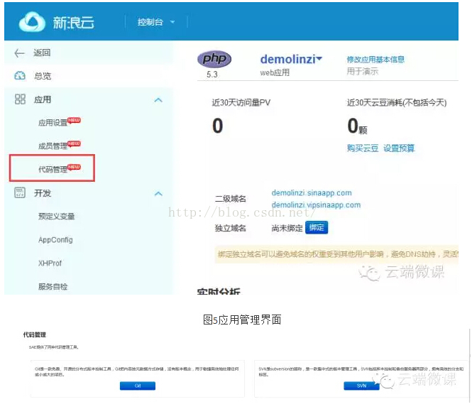Click the 修改应用基本信息 link

[375, 60]
